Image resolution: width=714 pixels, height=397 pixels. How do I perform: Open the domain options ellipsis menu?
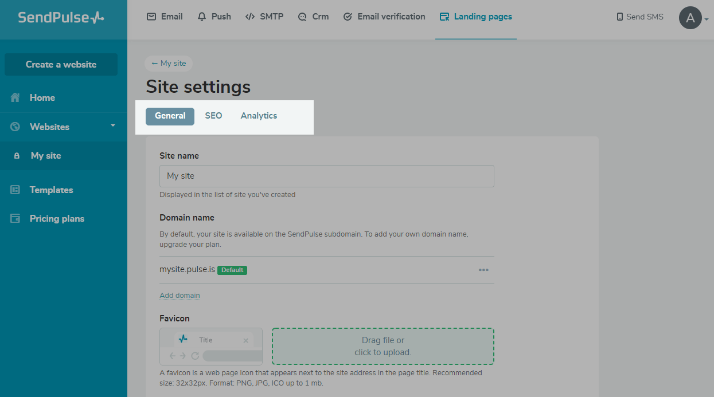click(x=483, y=270)
